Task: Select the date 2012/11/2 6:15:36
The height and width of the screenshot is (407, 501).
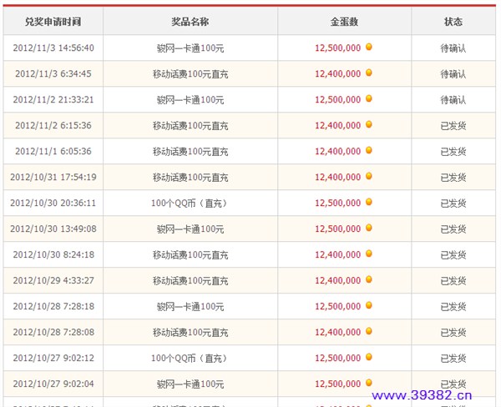Action: [53, 125]
